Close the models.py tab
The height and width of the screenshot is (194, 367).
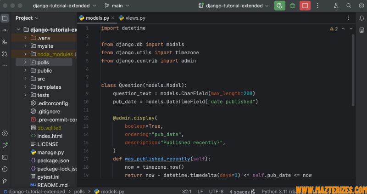[113, 18]
